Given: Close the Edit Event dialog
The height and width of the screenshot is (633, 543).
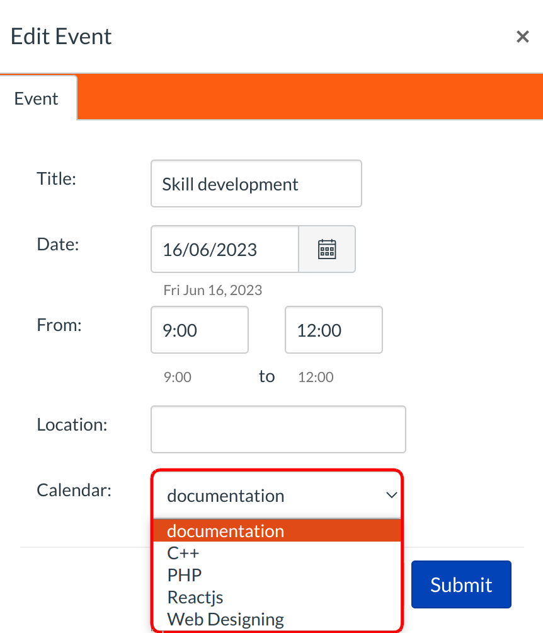Looking at the screenshot, I should 522,37.
